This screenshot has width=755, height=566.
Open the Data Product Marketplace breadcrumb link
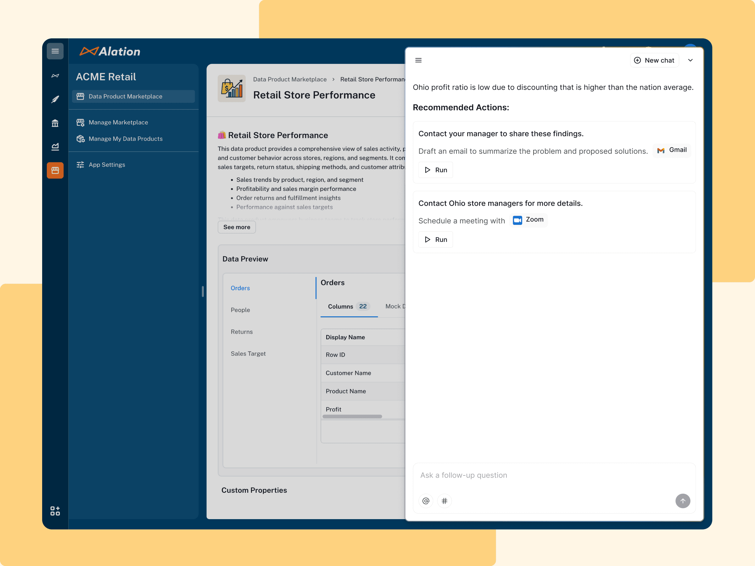(x=290, y=79)
